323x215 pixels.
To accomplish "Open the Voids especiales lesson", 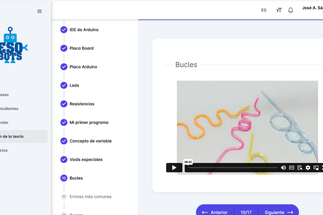I will click(86, 160).
